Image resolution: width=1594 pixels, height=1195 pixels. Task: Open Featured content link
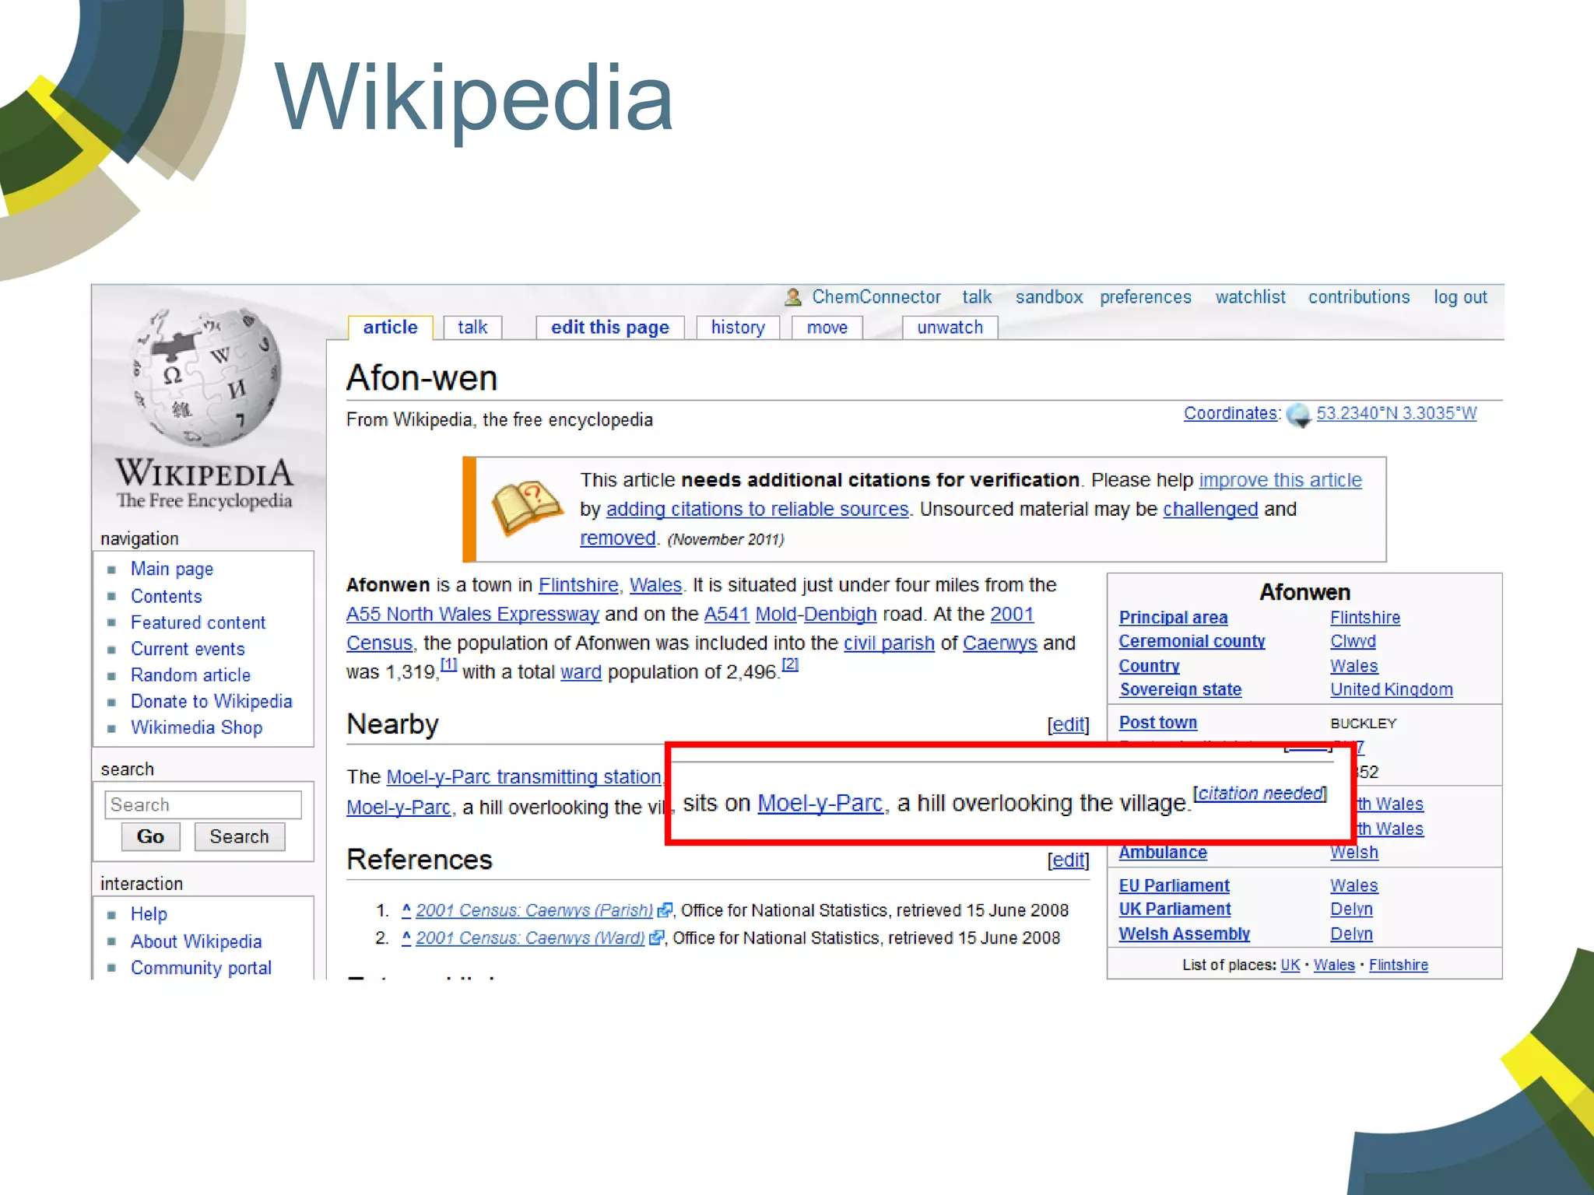(x=198, y=622)
